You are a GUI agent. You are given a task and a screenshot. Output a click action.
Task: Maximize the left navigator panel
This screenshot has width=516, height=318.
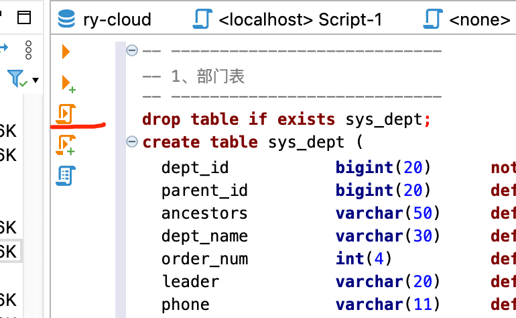pyautogui.click(x=24, y=18)
